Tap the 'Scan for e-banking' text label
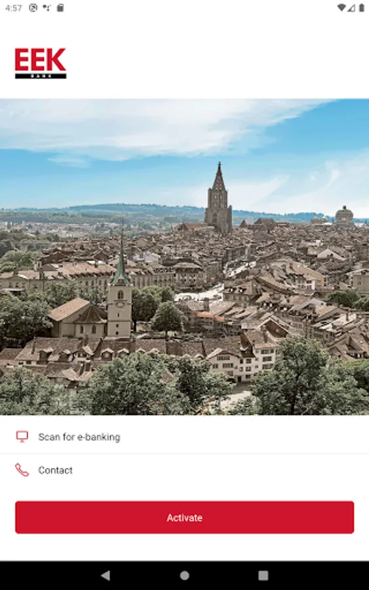This screenshot has height=590, width=369. click(x=79, y=437)
